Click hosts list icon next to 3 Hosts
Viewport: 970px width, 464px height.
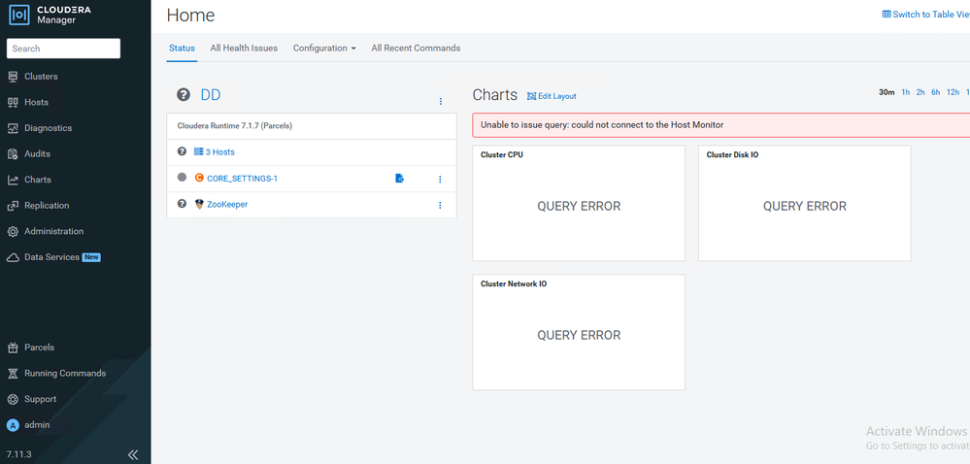pyautogui.click(x=199, y=151)
